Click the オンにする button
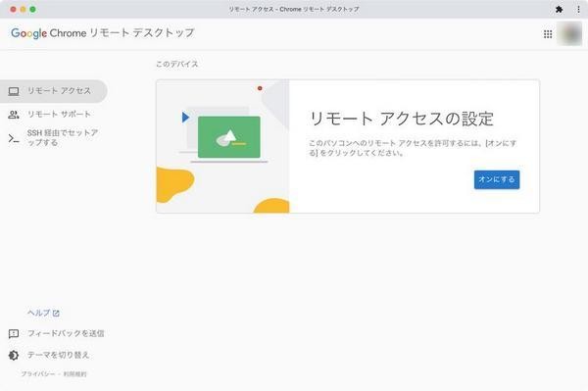Image resolution: width=588 pixels, height=391 pixels. point(497,179)
